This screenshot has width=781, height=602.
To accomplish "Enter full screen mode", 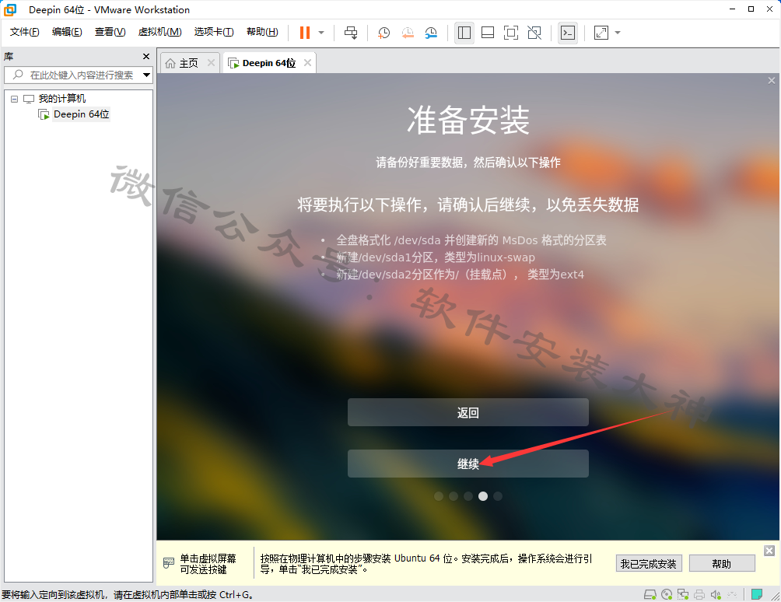I will pyautogui.click(x=511, y=33).
